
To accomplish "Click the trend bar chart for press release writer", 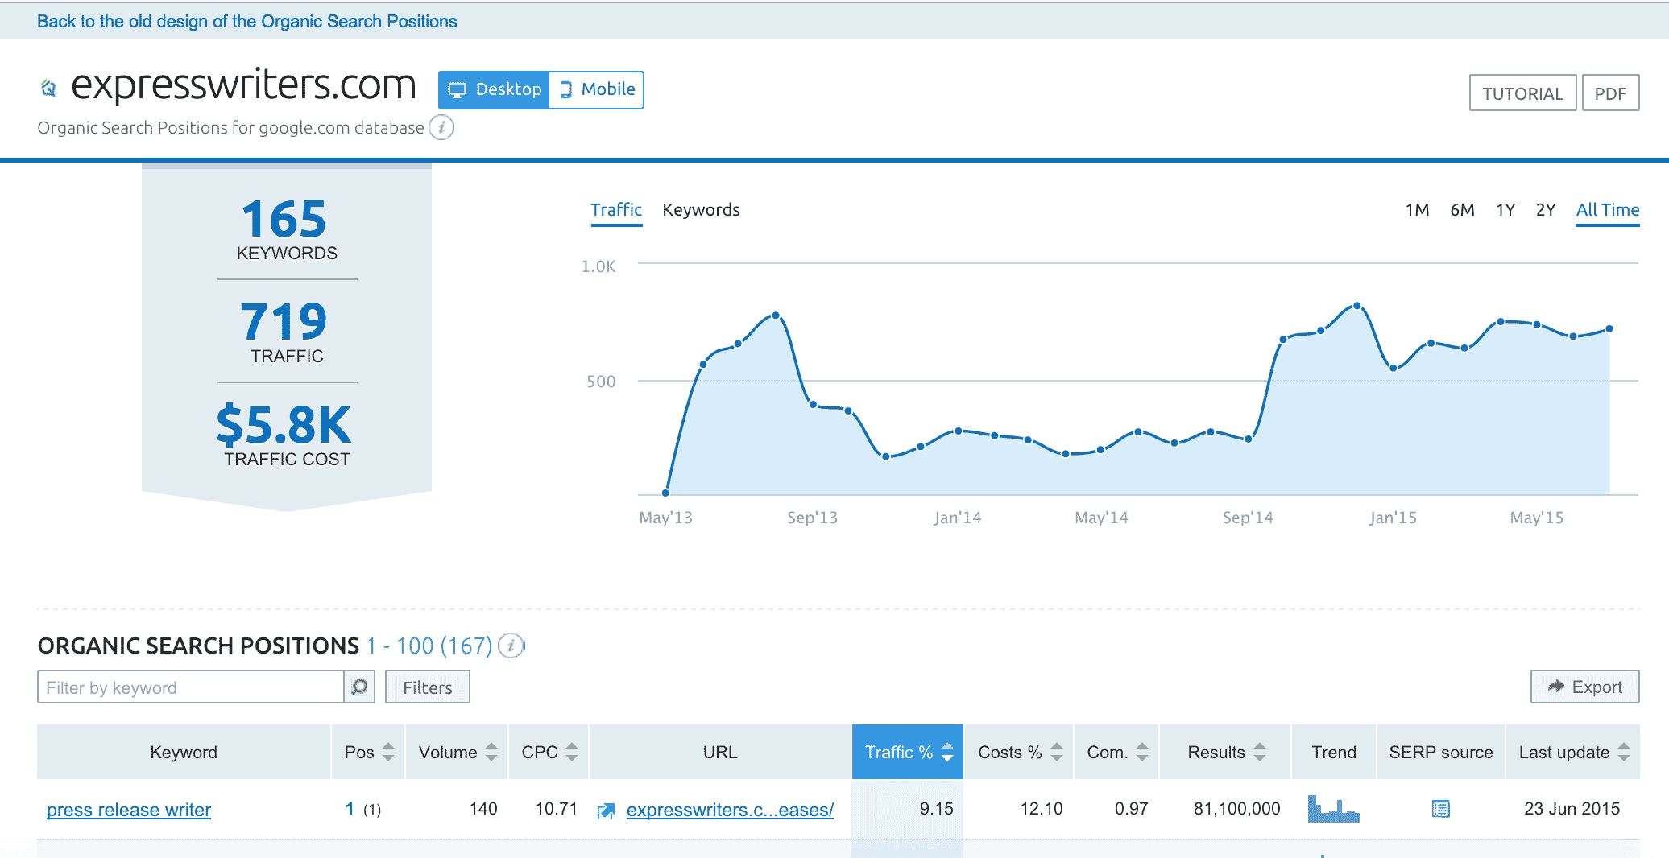I will 1333,809.
